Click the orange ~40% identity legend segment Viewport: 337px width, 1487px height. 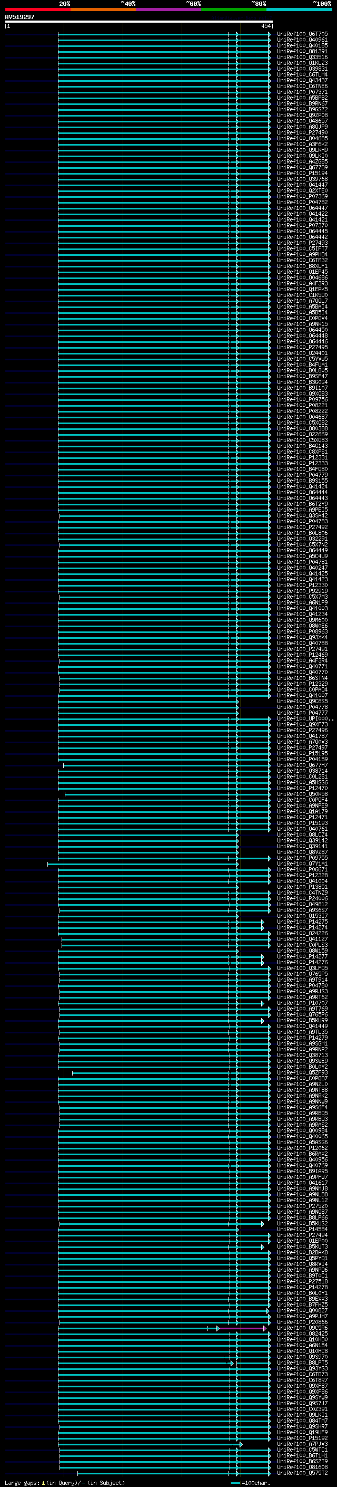pos(103,9)
